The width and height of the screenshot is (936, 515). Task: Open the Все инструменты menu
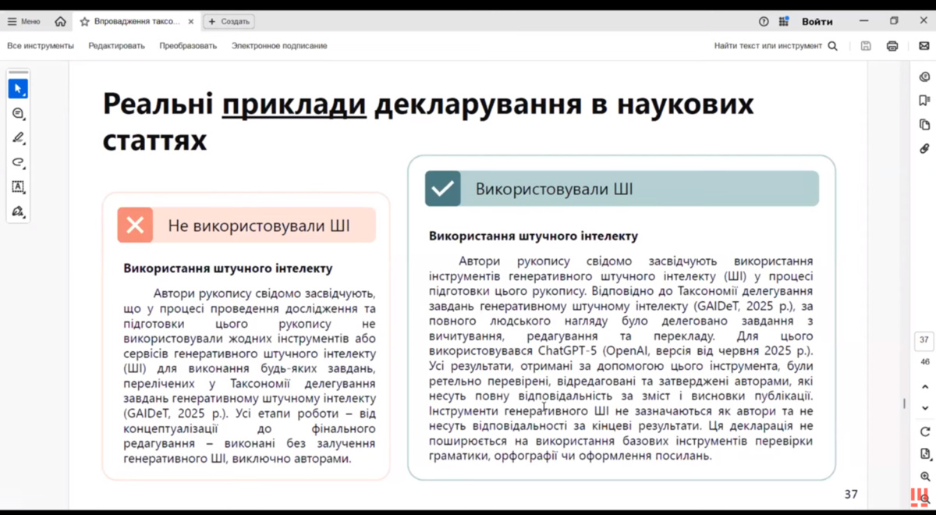41,46
